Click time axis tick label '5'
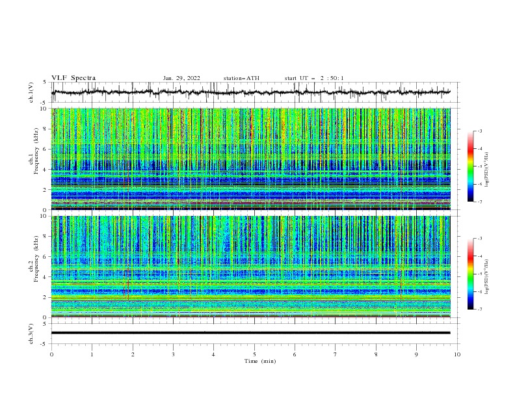 coord(254,354)
